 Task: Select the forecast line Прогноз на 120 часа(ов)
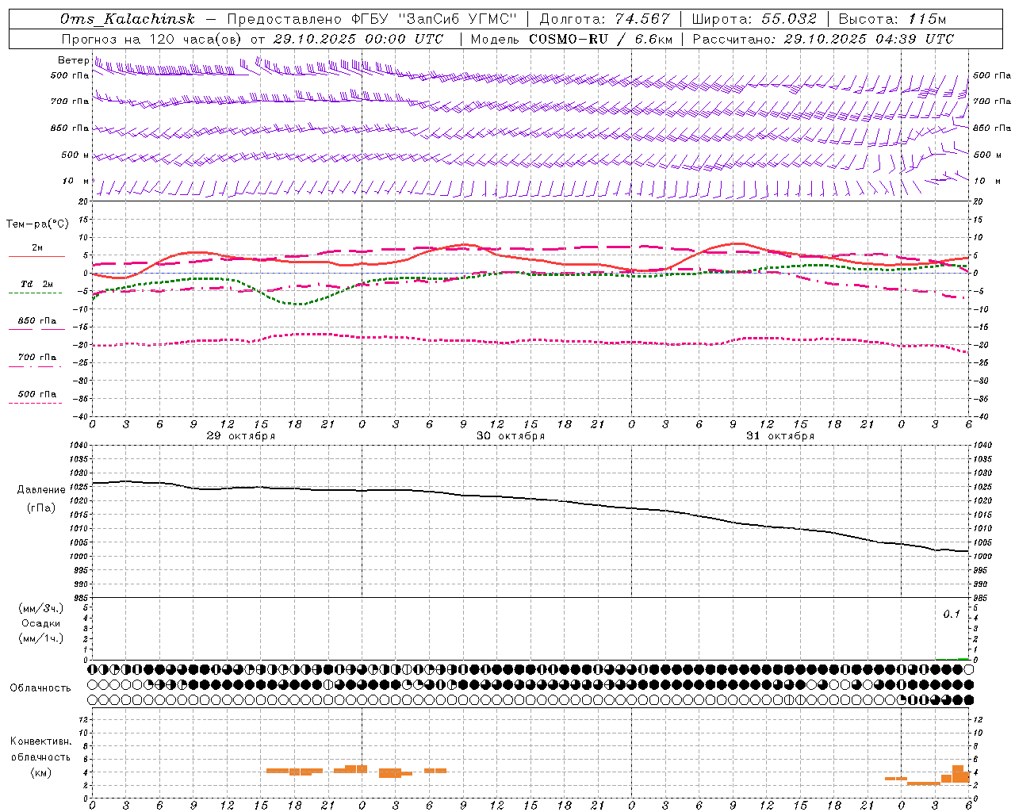tap(152, 39)
